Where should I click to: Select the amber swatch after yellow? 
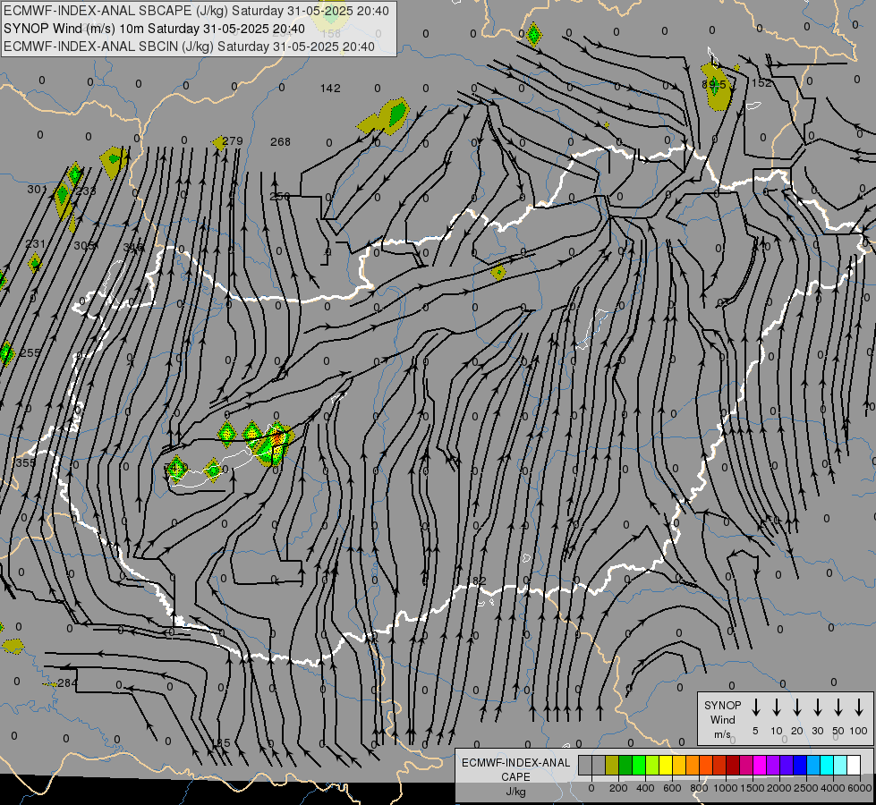679,766
